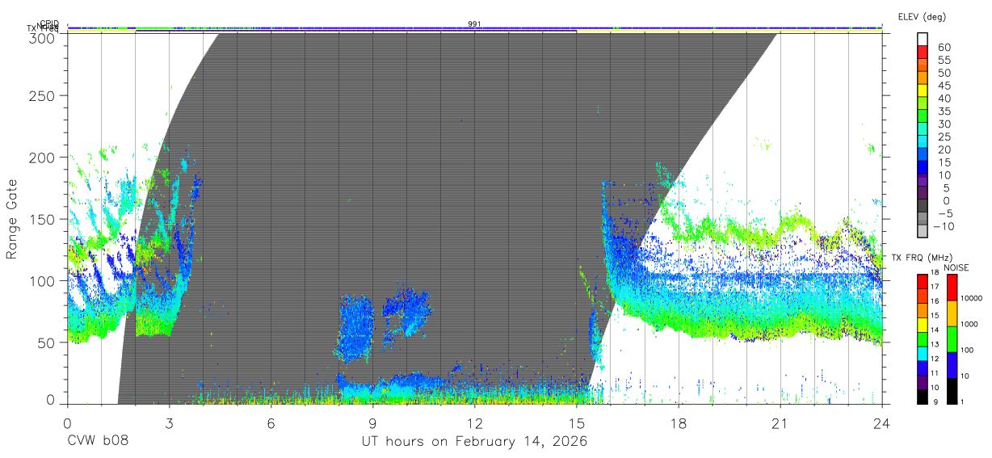992x458 pixels.
Task: Click the yellow-orange segment of the NOISE bar
Action: tap(952, 313)
